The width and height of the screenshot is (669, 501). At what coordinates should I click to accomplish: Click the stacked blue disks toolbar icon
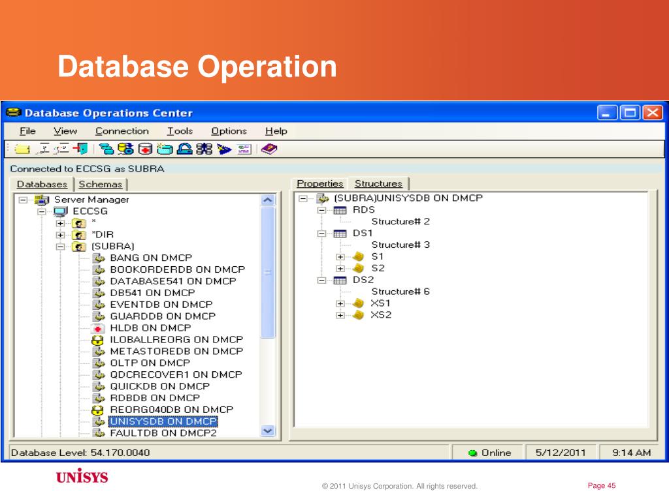point(106,149)
